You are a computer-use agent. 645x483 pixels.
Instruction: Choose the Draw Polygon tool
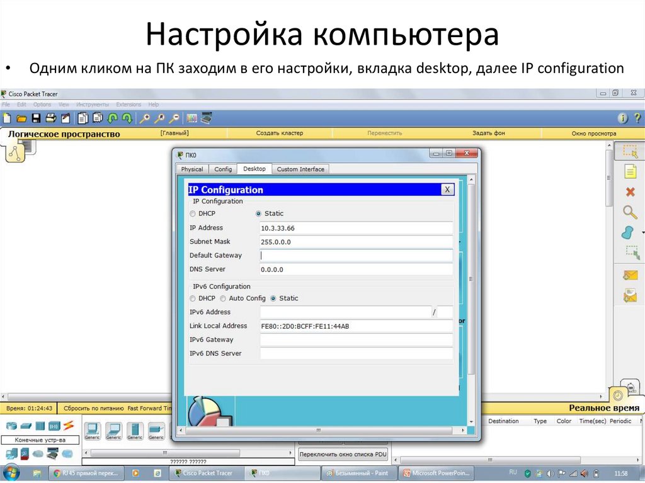(x=628, y=233)
